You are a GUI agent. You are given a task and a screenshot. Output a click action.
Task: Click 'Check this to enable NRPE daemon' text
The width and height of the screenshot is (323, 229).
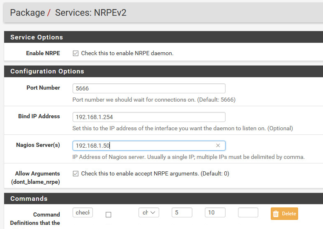[127, 54]
